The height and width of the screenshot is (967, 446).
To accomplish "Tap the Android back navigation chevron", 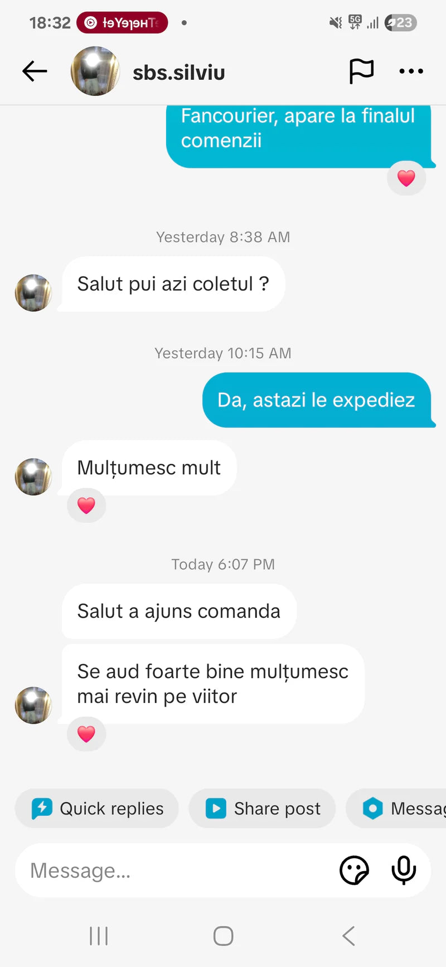I will pyautogui.click(x=348, y=936).
